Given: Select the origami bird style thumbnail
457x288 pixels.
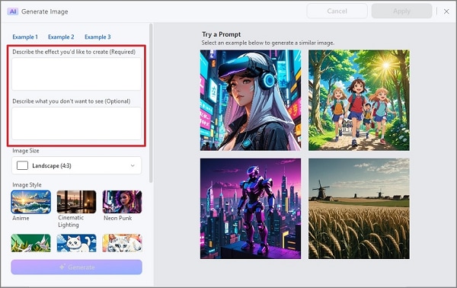Looking at the screenshot, I should pyautogui.click(x=31, y=243).
